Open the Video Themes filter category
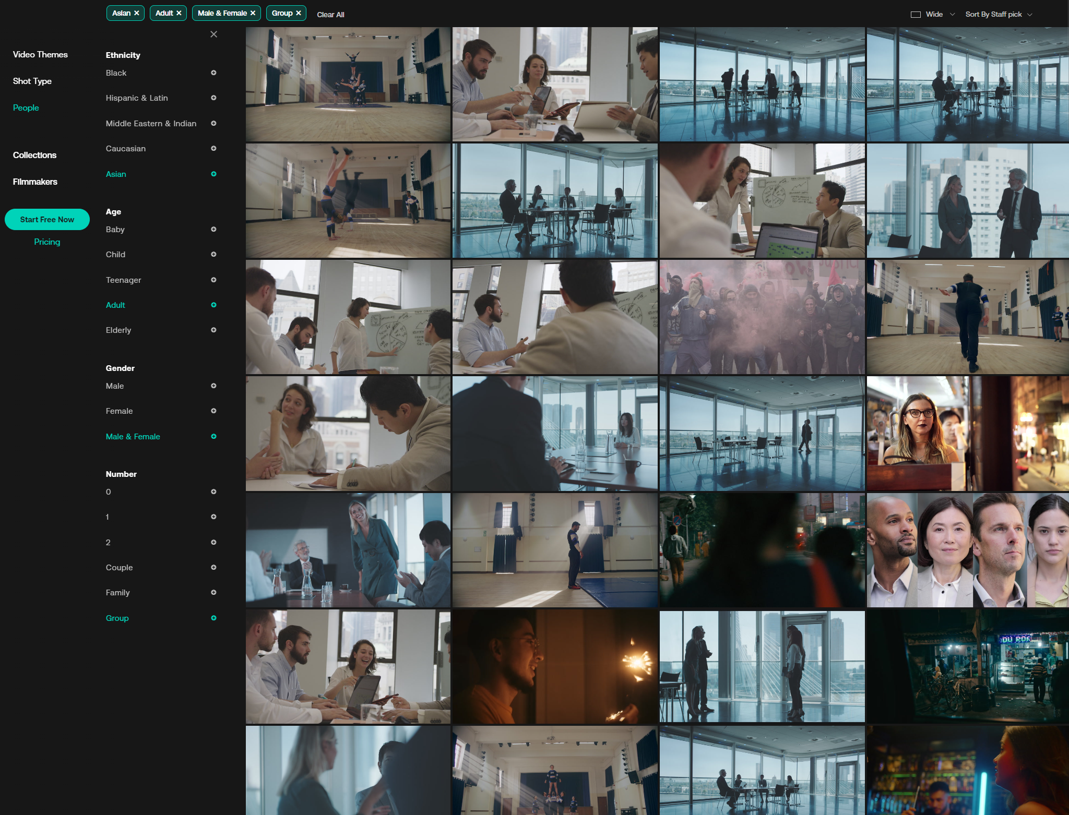This screenshot has width=1069, height=815. [x=40, y=55]
